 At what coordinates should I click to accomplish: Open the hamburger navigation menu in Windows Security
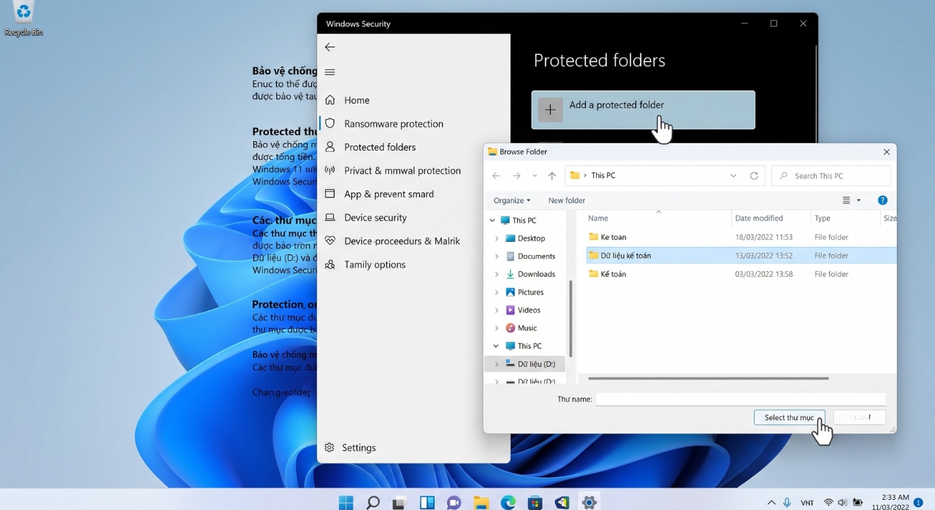(x=329, y=72)
